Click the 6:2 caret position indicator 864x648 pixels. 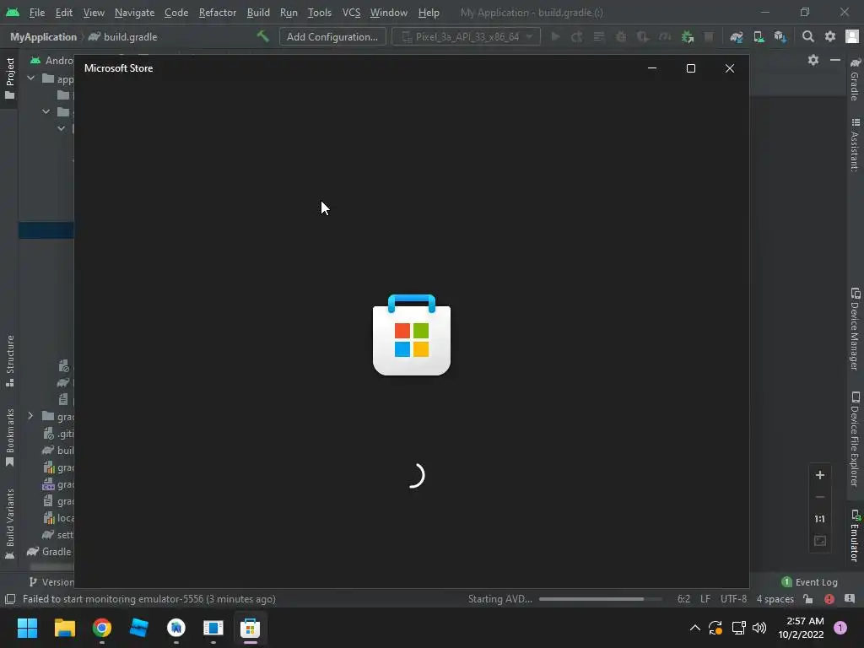(x=683, y=599)
